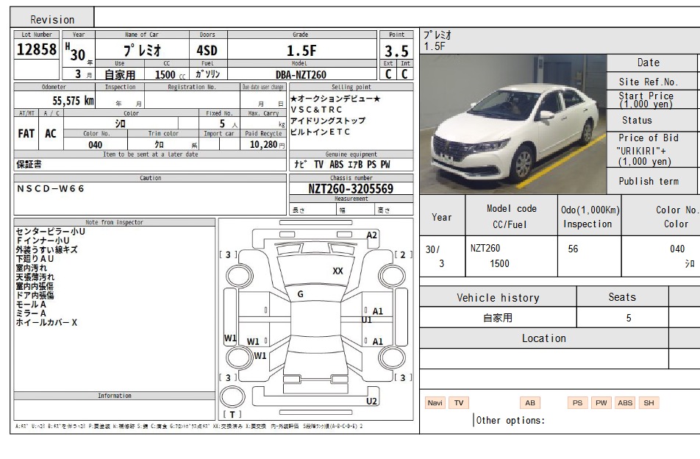Click the Vehicle history header cell
This screenshot has width=700, height=459.
pos(498,298)
